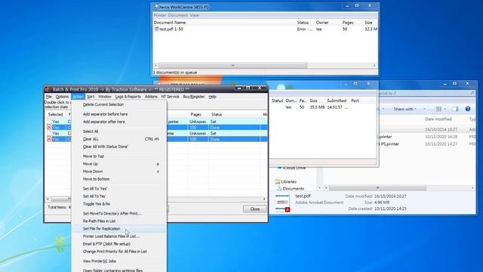This screenshot has width=483, height=272.
Task: Click Pages column header in Batch & Print
Action: tap(196, 114)
